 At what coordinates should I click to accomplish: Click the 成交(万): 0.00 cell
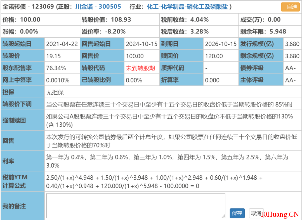tap(270, 20)
